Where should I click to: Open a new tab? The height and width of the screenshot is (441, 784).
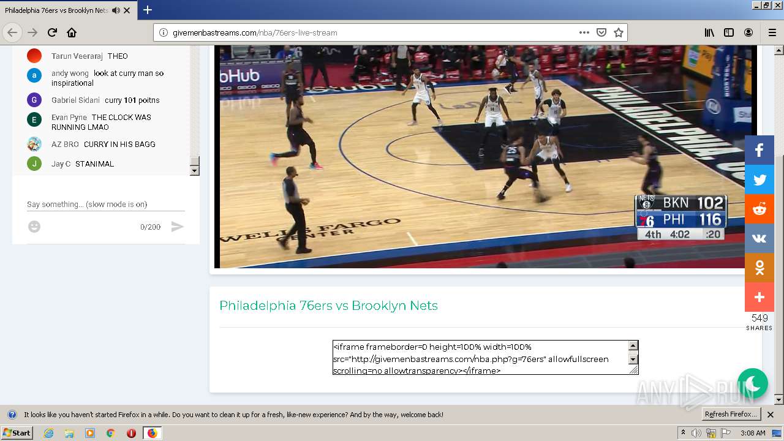148,10
